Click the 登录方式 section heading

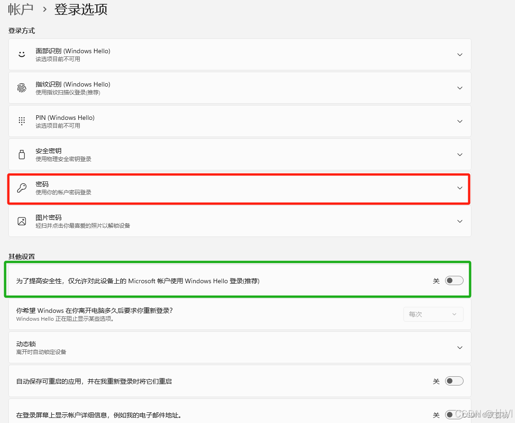pyautogui.click(x=22, y=31)
